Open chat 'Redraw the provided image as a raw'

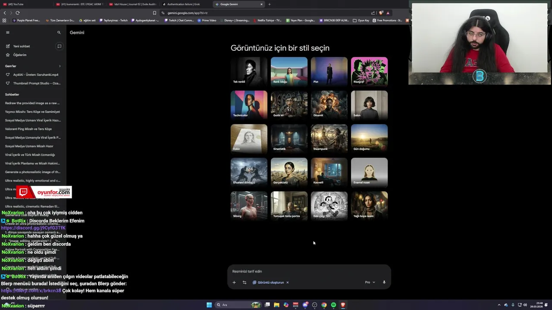[32, 103]
